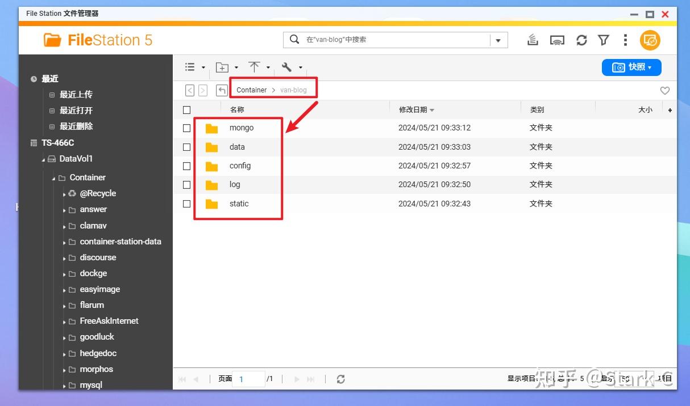Click the wrench tools icon
Image resolution: width=690 pixels, height=406 pixels.
[287, 67]
